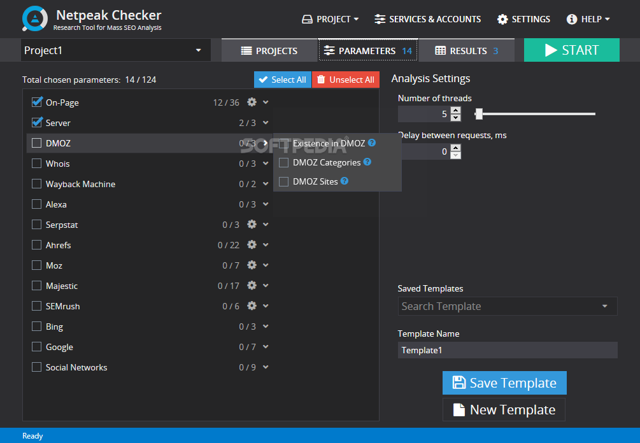Open Serpstat settings gear icon
This screenshot has height=443, width=640.
252,224
